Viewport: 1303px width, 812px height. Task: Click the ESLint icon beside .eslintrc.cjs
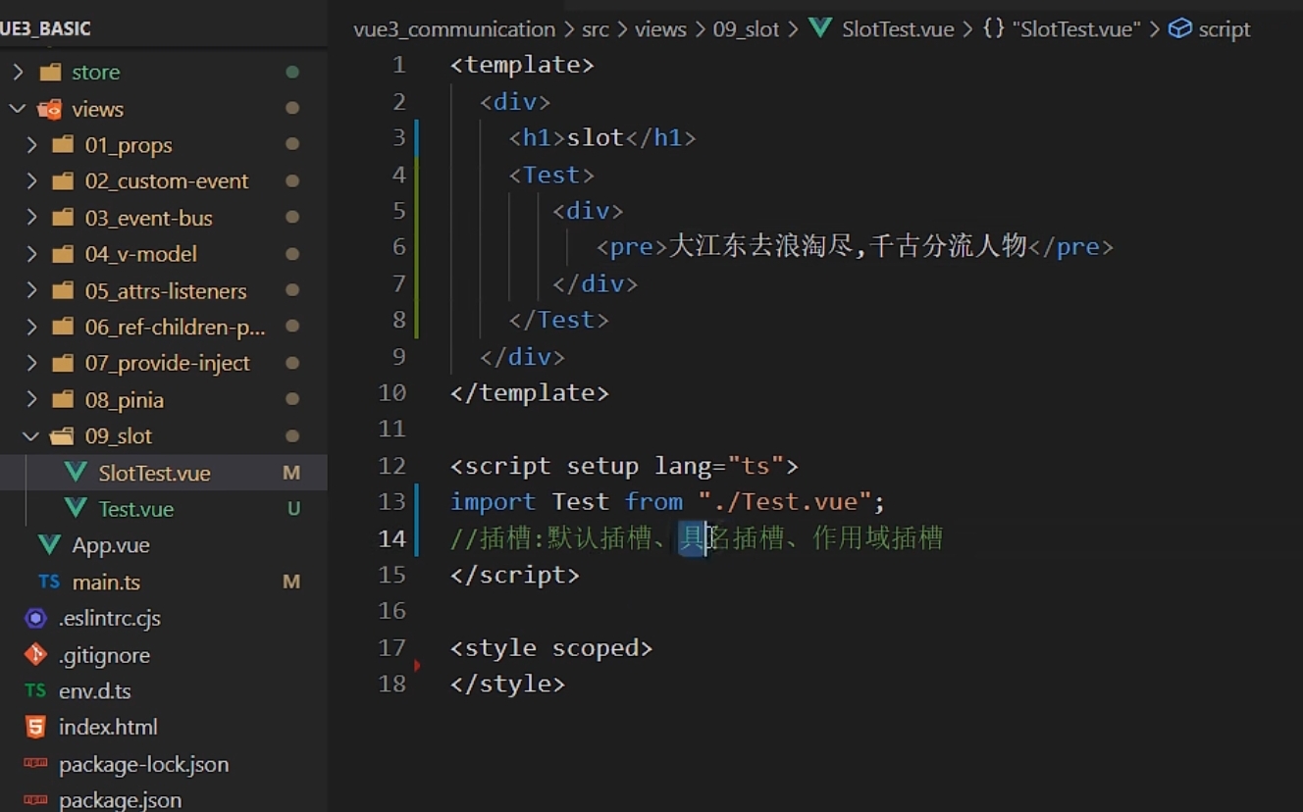[x=35, y=618]
